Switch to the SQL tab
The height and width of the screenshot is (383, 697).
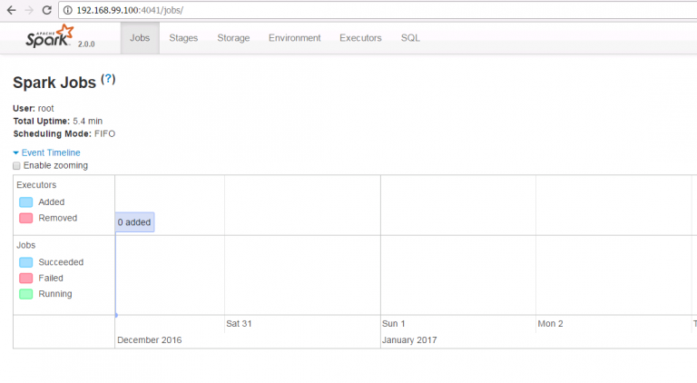click(410, 38)
